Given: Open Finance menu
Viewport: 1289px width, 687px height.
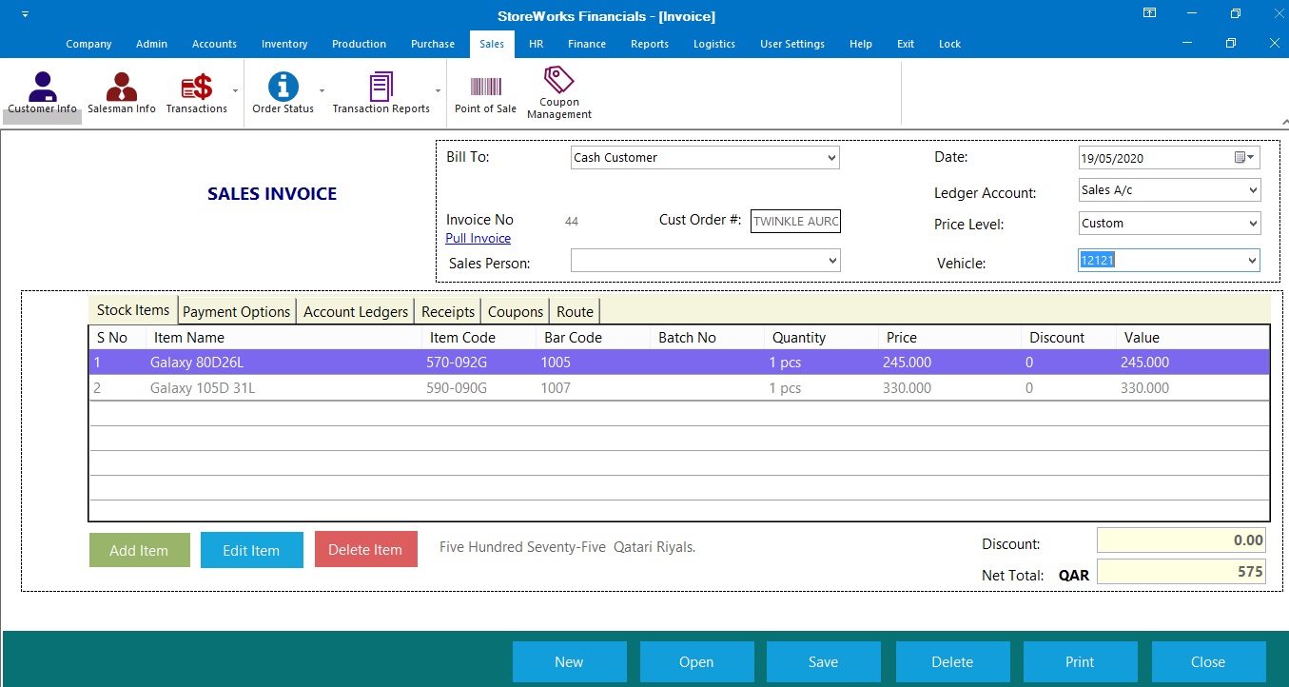Looking at the screenshot, I should pos(587,44).
